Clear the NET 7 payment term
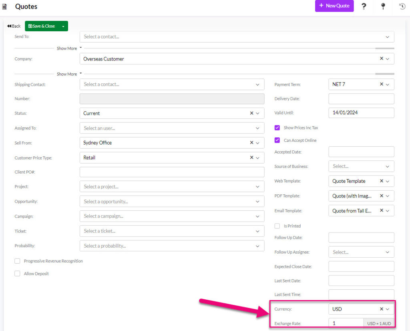Viewport: 410px width, 331px height. coord(382,84)
